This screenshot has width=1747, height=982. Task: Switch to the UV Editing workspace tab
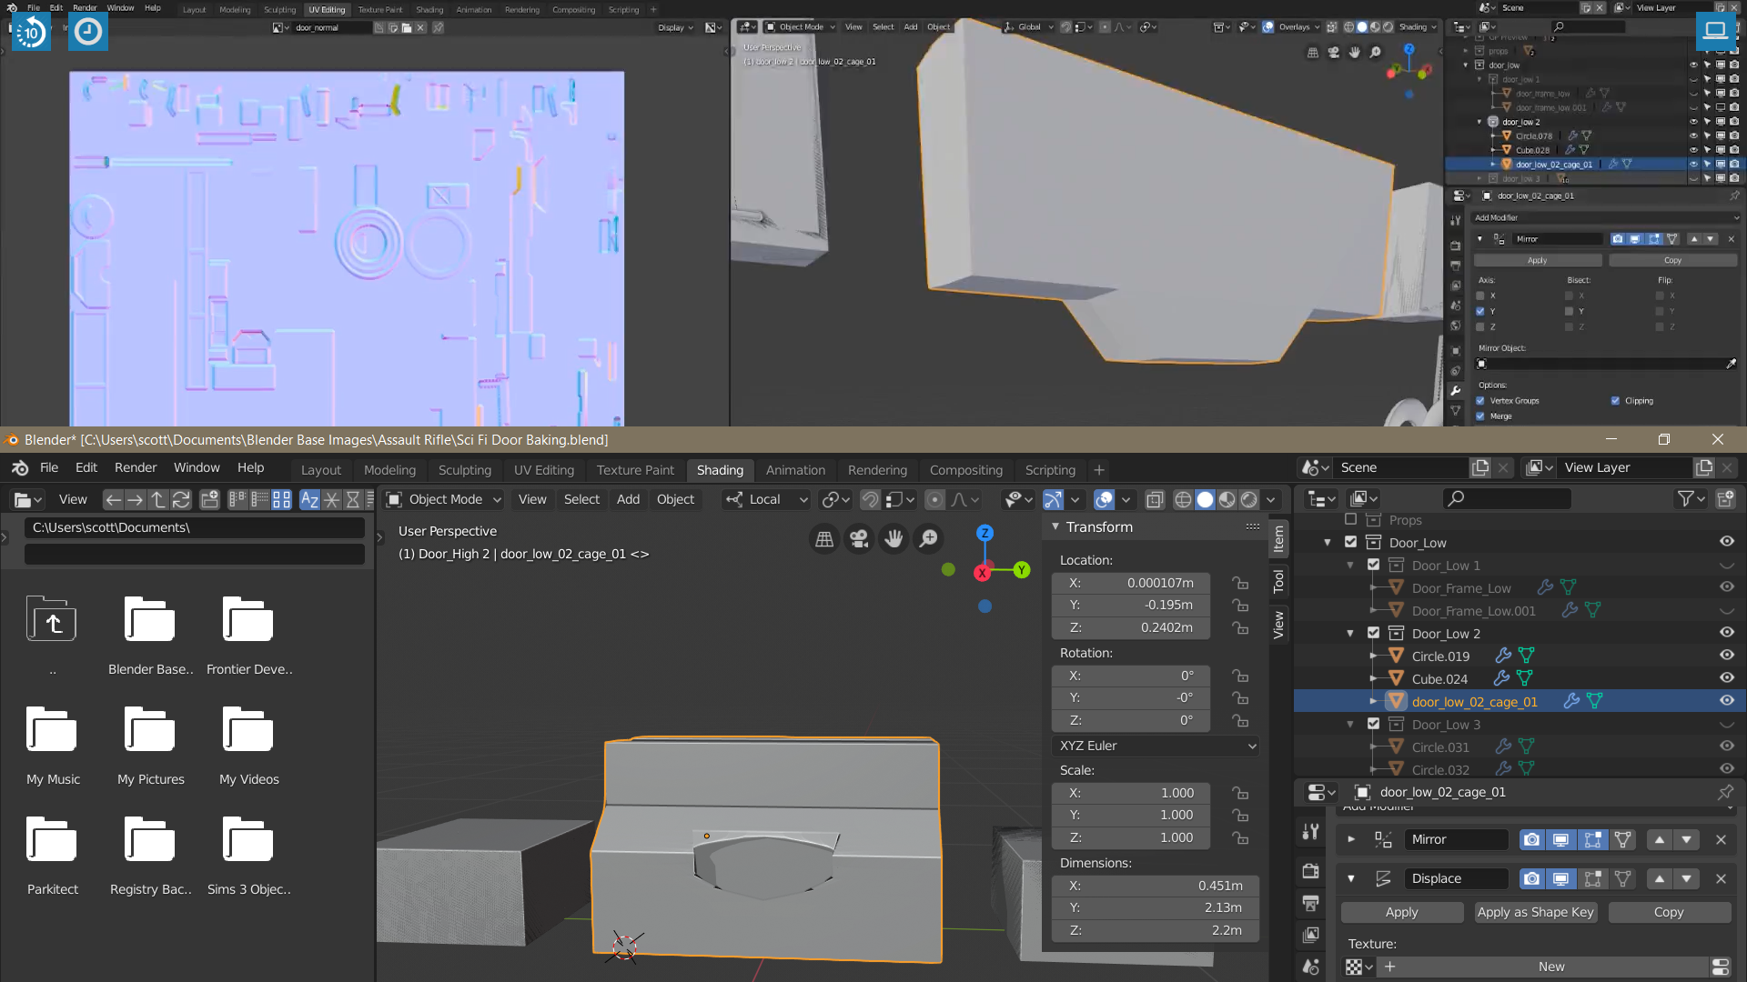point(543,470)
